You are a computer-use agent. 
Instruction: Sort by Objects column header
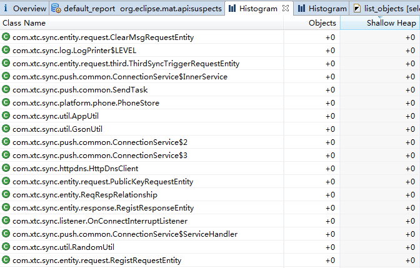coord(312,22)
